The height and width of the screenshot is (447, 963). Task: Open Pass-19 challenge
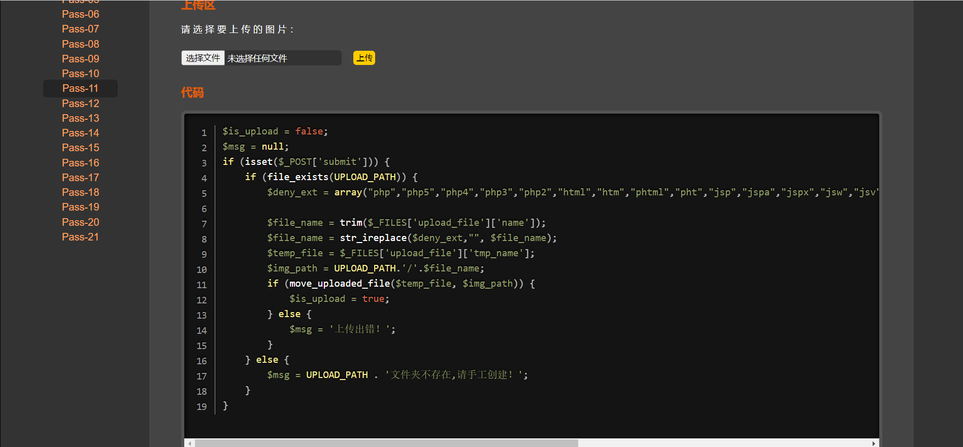[x=80, y=207]
